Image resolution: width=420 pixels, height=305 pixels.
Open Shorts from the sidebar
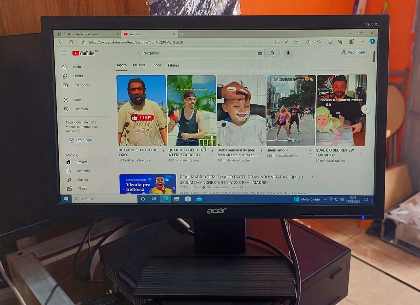pos(78,76)
